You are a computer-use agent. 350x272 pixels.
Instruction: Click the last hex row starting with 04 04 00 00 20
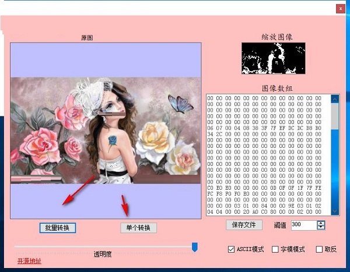(264, 212)
